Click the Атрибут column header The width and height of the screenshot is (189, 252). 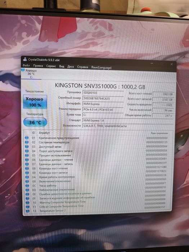click(x=44, y=133)
